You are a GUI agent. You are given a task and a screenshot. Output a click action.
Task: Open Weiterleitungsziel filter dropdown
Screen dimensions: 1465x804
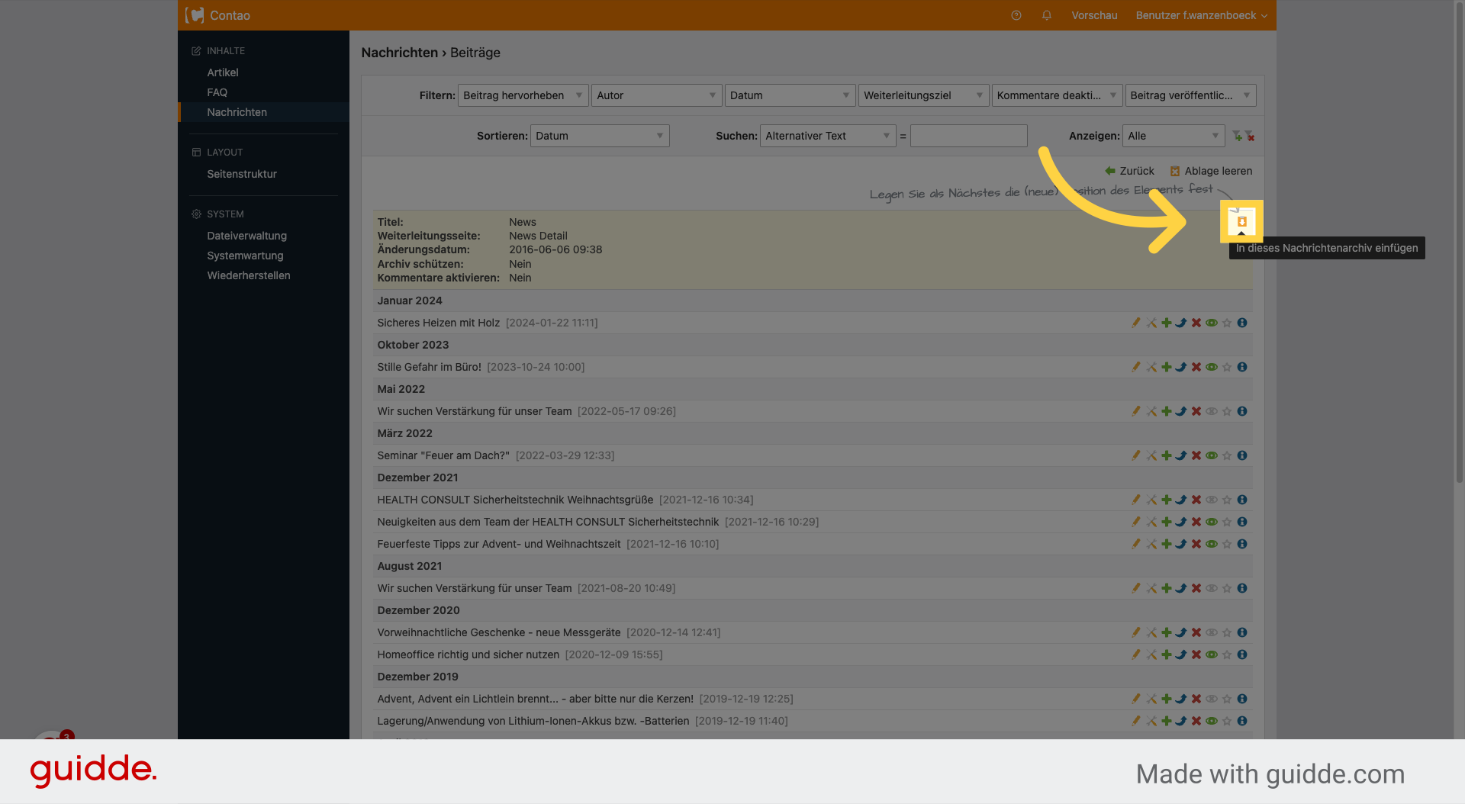point(923,95)
